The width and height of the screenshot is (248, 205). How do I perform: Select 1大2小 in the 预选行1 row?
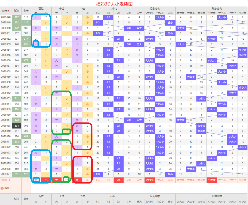tap(160, 180)
